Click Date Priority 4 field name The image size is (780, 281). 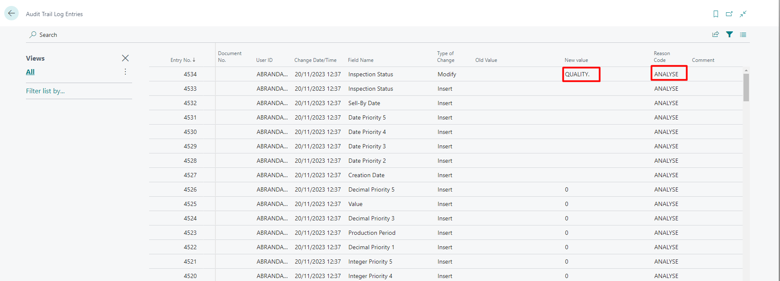(x=367, y=132)
